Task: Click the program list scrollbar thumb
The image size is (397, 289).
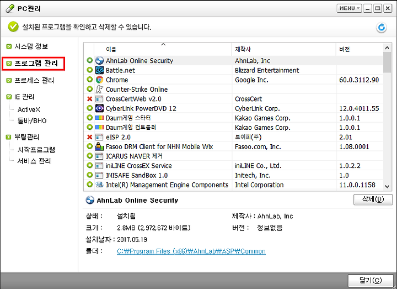Action: (387, 62)
